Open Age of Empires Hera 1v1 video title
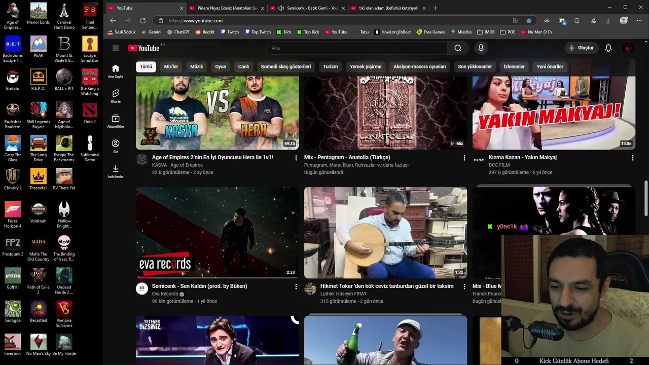Image resolution: width=649 pixels, height=365 pixels. click(x=212, y=157)
